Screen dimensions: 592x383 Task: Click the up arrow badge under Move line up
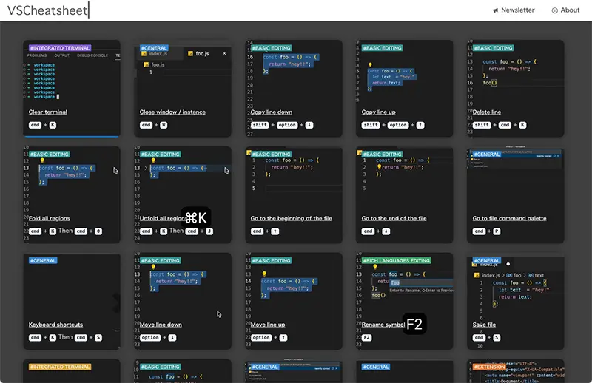[283, 338]
